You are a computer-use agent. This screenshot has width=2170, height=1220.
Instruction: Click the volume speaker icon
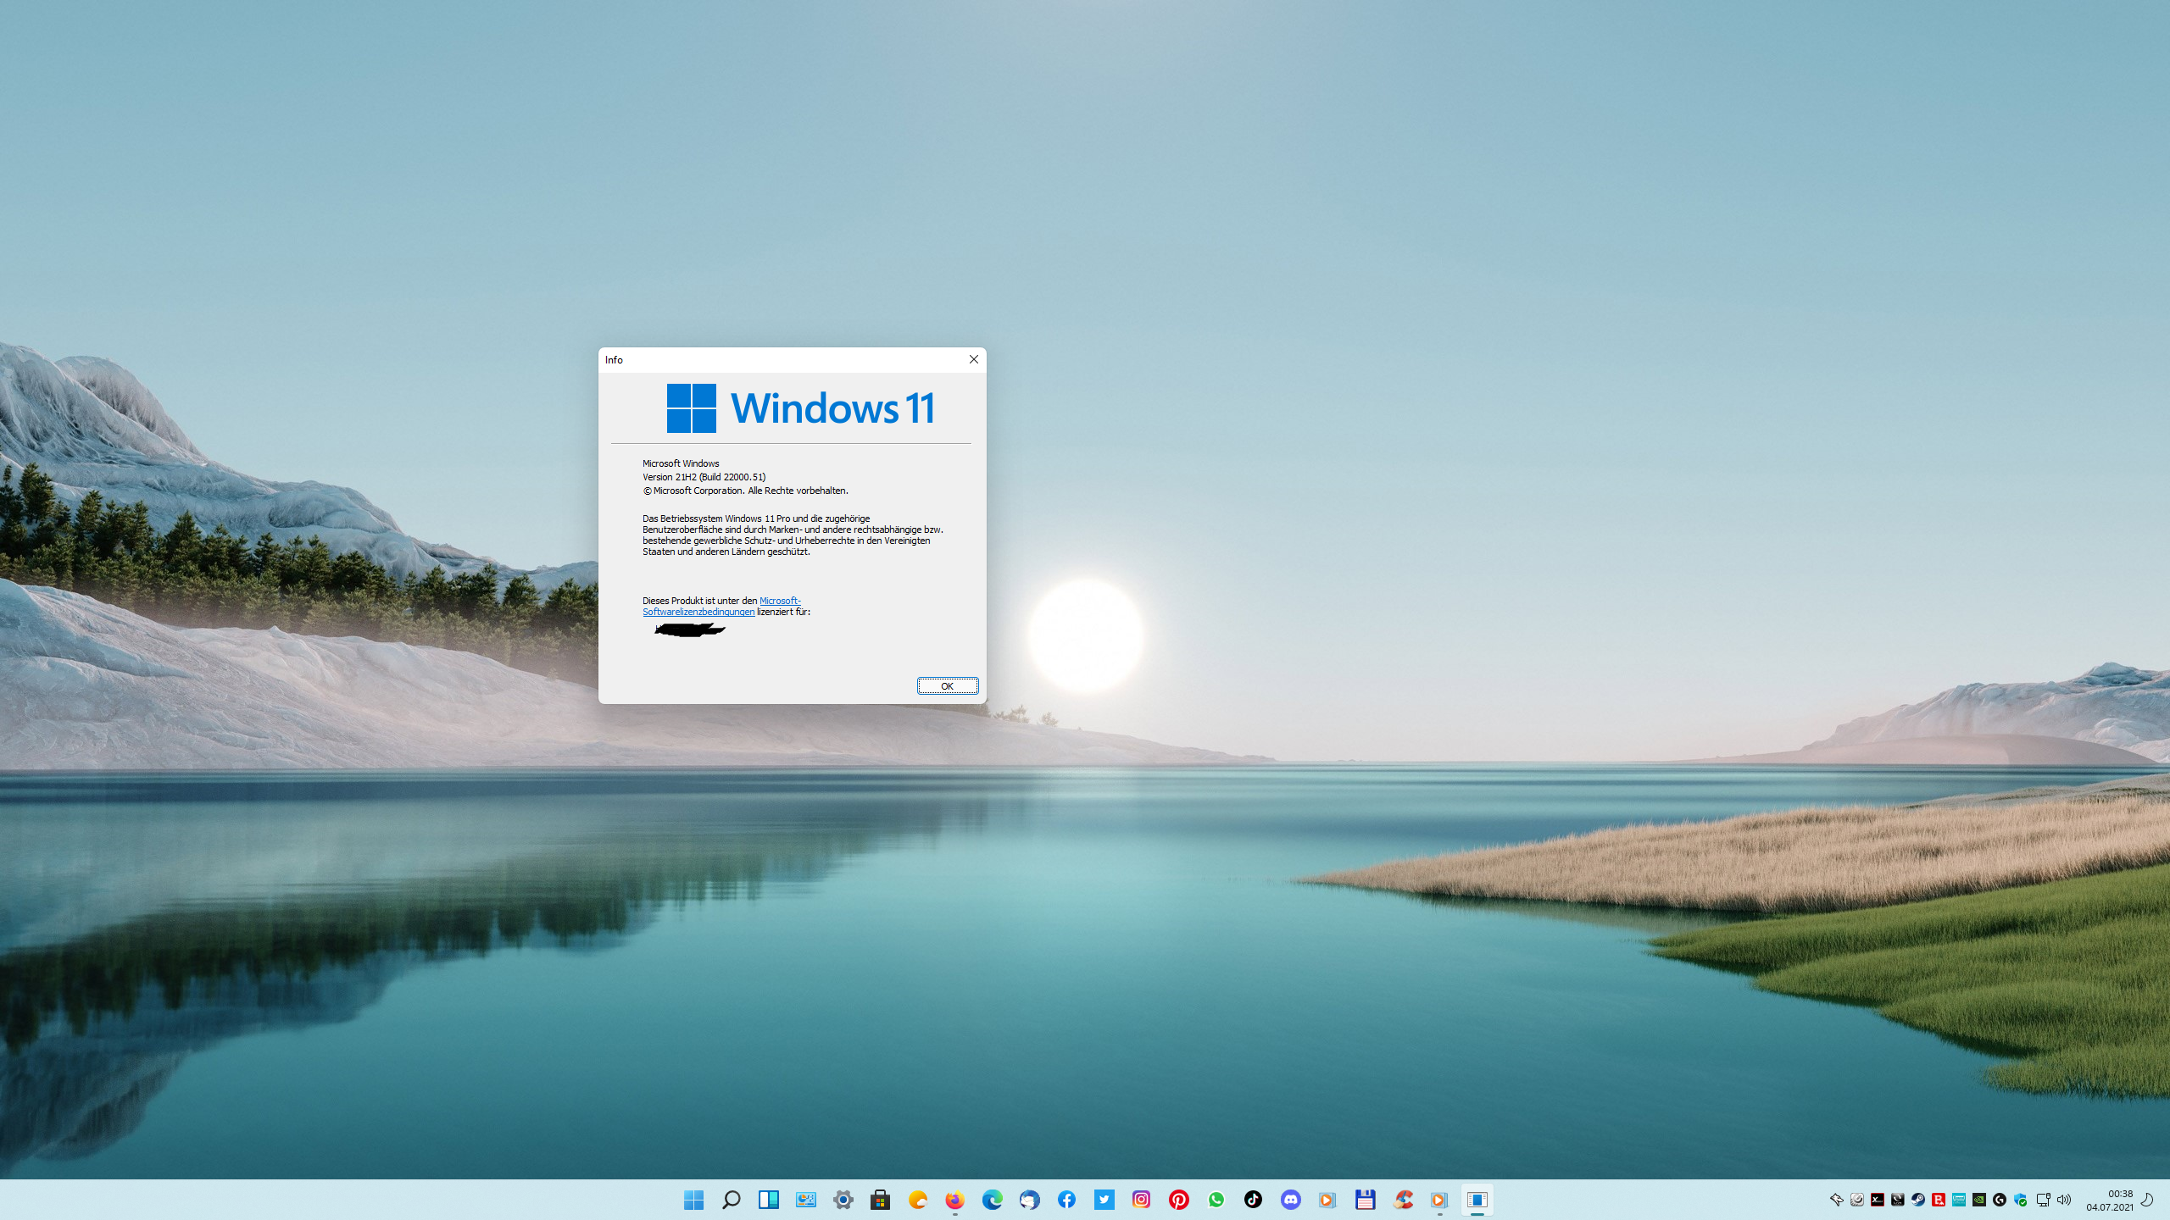tap(2064, 1200)
